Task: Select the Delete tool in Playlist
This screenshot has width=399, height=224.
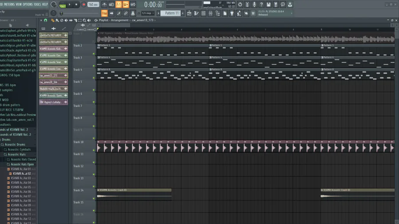Action: pyautogui.click(x=62, y=20)
